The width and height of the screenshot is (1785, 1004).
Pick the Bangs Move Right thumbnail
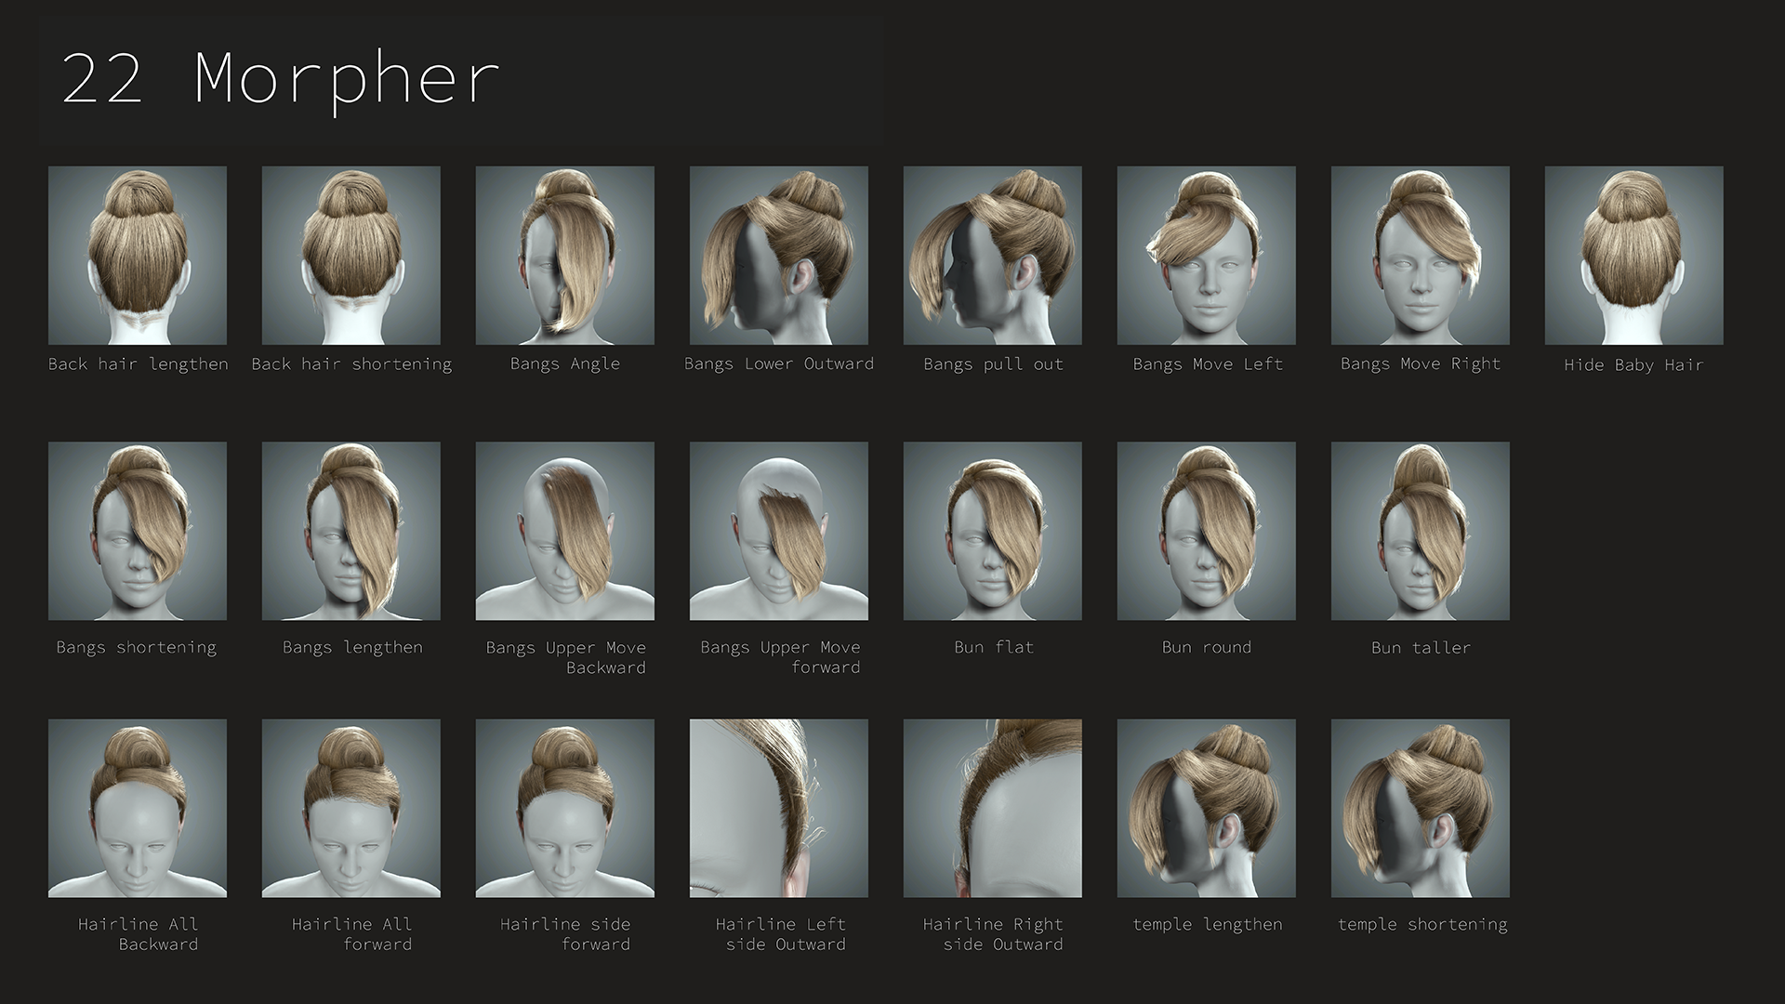coord(1421,256)
